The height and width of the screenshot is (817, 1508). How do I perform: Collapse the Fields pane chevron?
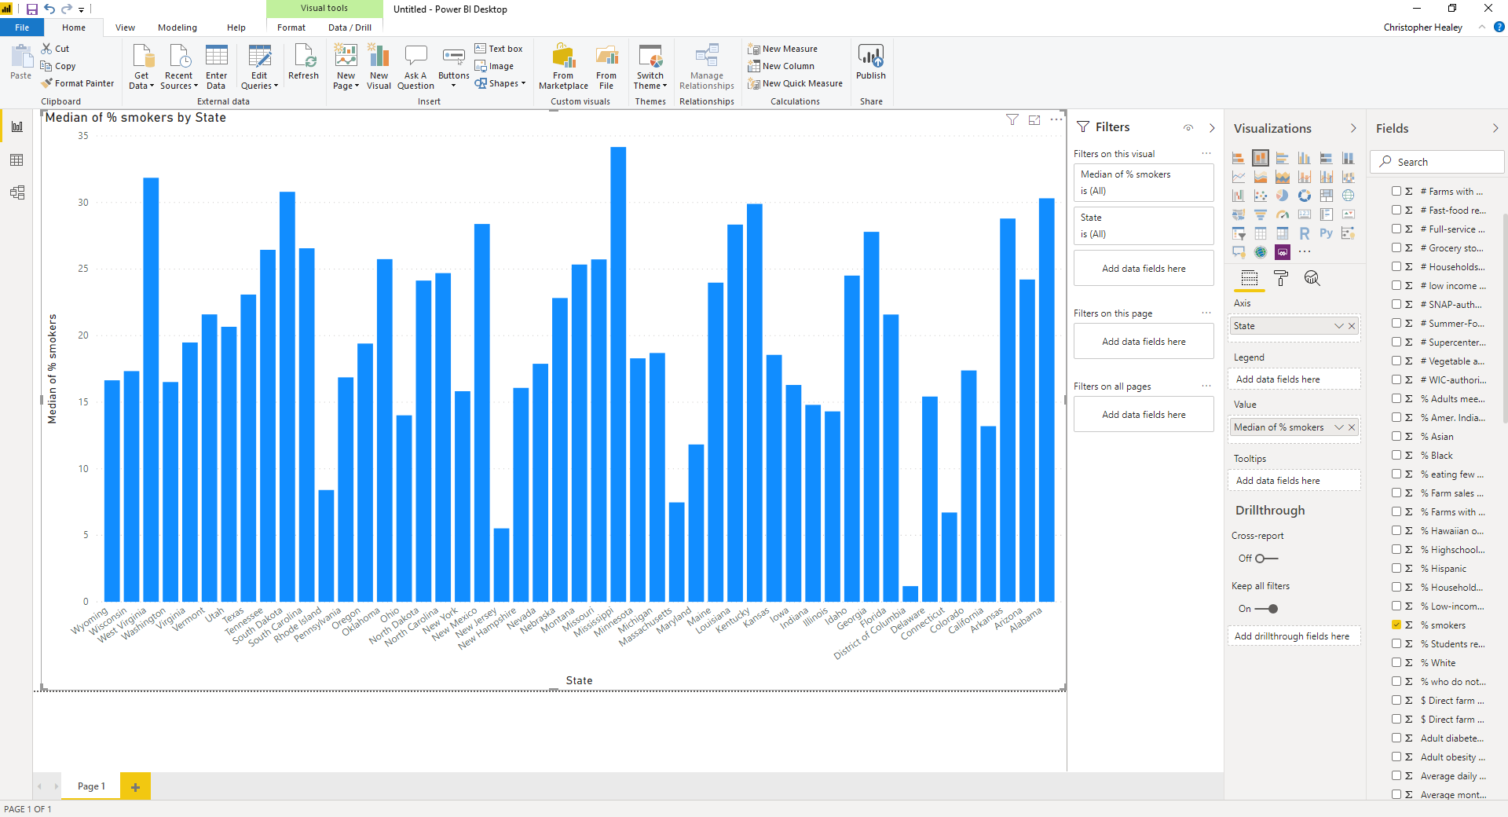click(x=1495, y=128)
